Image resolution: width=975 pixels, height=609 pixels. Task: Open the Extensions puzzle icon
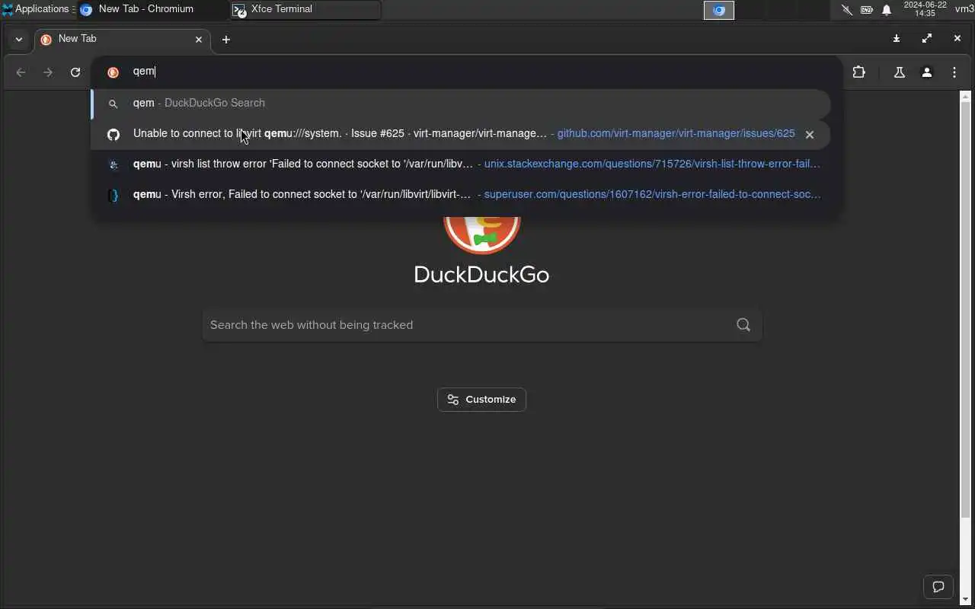click(x=859, y=72)
